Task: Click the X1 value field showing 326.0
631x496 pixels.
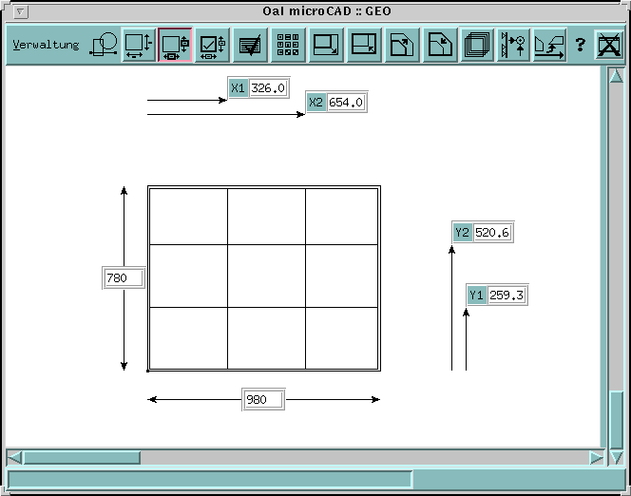Action: [x=268, y=88]
